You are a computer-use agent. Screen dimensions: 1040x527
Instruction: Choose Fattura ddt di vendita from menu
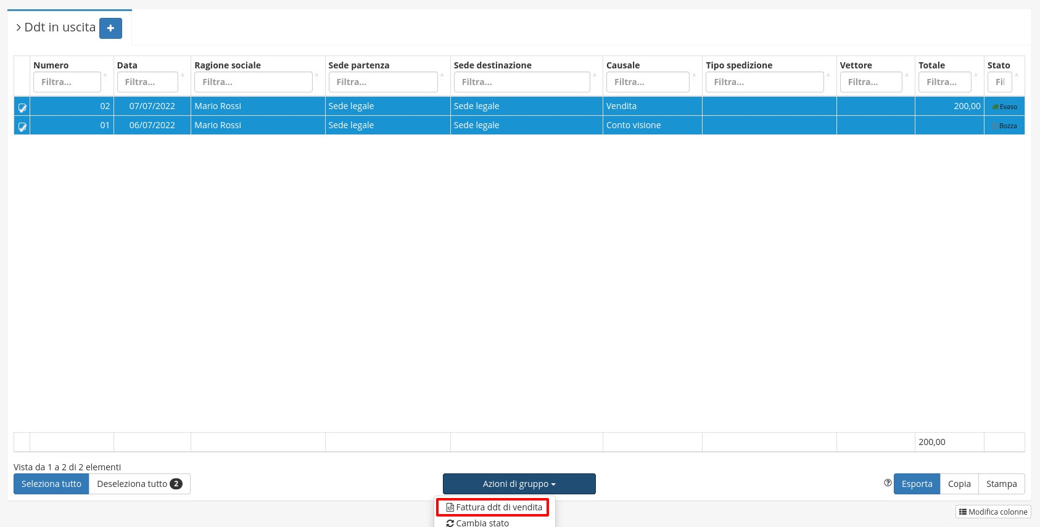(x=493, y=507)
